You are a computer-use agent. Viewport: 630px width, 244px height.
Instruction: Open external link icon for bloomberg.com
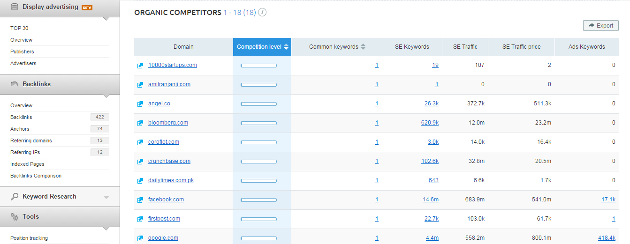point(140,123)
